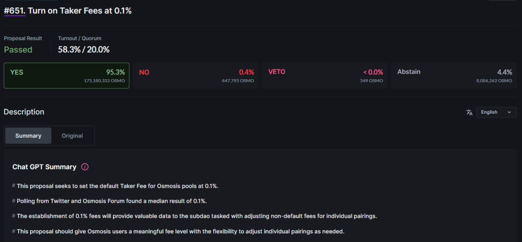The height and width of the screenshot is (242, 522).
Task: Click the translate language icon
Action: click(469, 112)
